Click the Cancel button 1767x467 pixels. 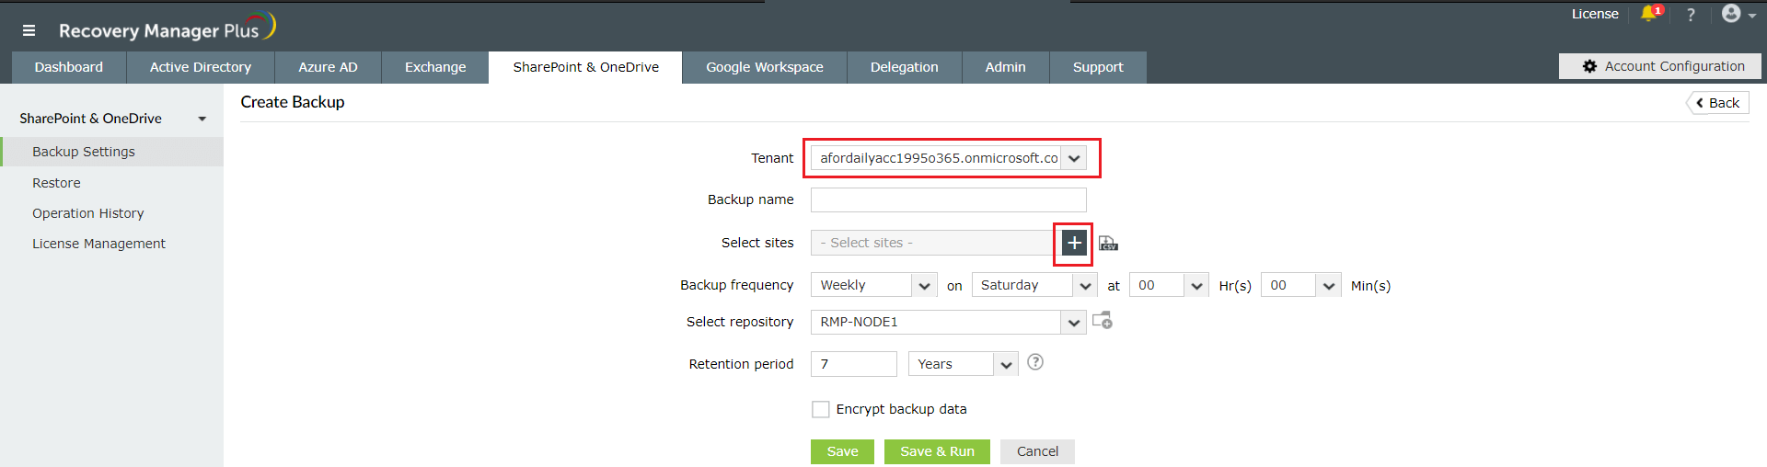[1037, 451]
